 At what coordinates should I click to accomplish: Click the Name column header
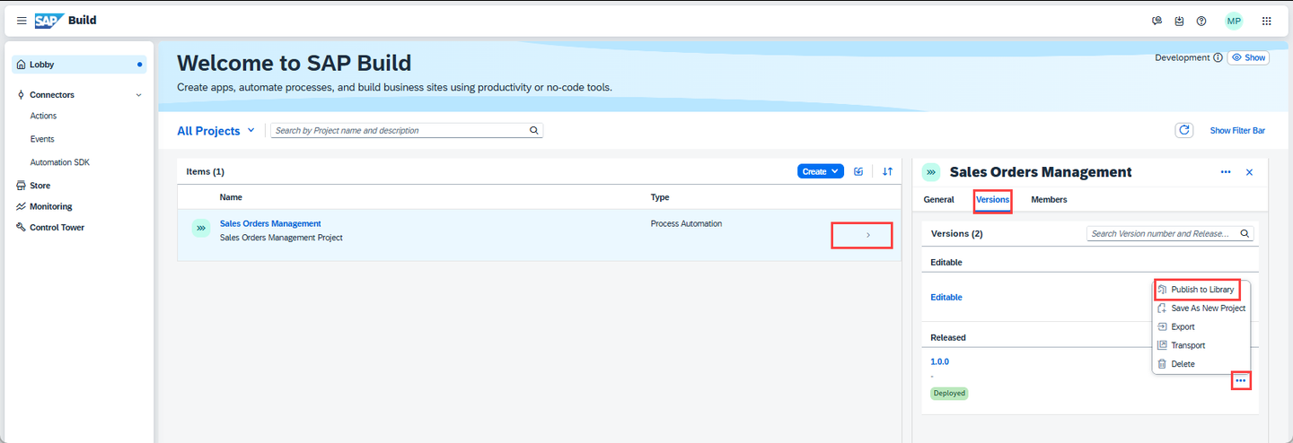point(231,197)
